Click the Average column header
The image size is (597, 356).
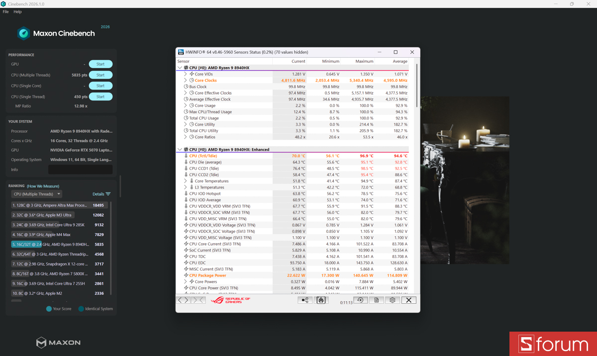(400, 61)
